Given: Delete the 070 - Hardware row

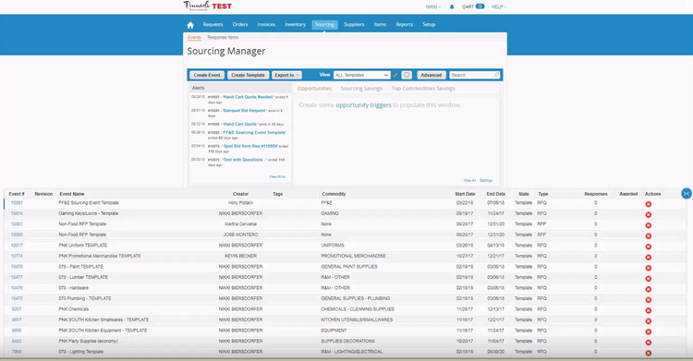Looking at the screenshot, I should click(x=649, y=289).
